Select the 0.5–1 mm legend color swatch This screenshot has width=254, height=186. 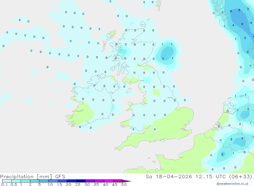tap(16, 181)
